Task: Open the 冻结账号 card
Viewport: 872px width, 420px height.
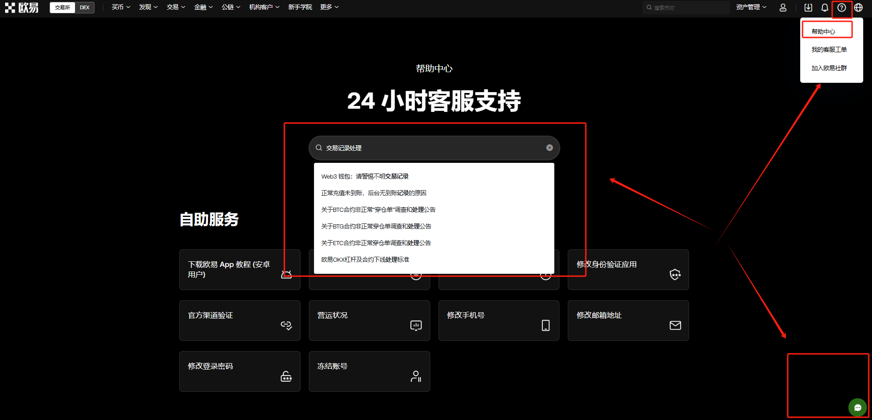Action: tap(369, 371)
